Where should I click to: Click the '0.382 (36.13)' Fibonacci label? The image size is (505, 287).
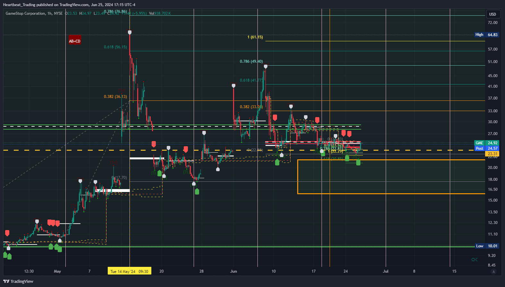tap(115, 97)
